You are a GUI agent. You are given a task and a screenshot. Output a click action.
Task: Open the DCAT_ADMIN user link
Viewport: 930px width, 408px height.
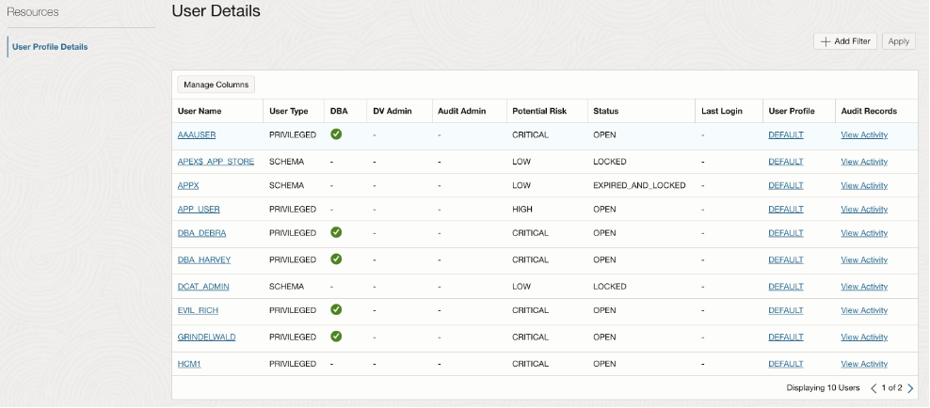click(203, 287)
